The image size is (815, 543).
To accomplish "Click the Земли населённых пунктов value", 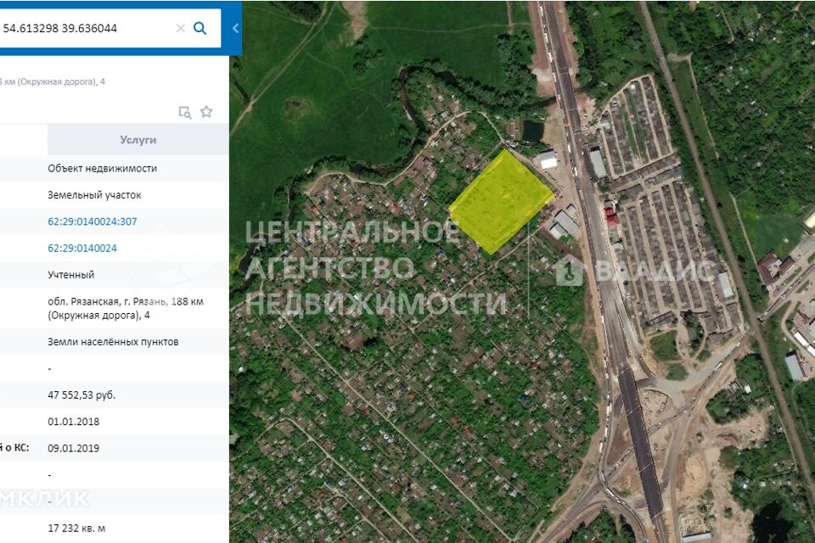I will point(113,342).
